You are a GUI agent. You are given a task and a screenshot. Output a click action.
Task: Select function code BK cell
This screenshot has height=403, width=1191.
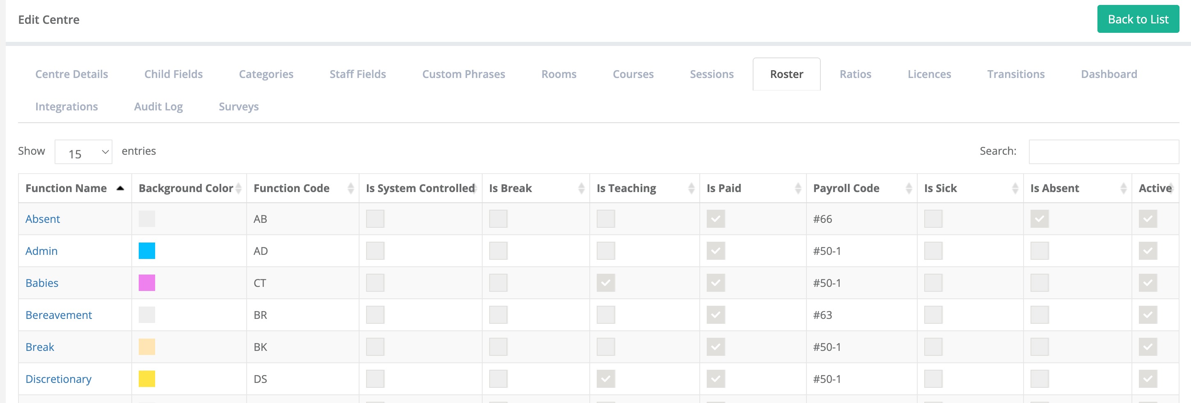pyautogui.click(x=302, y=347)
